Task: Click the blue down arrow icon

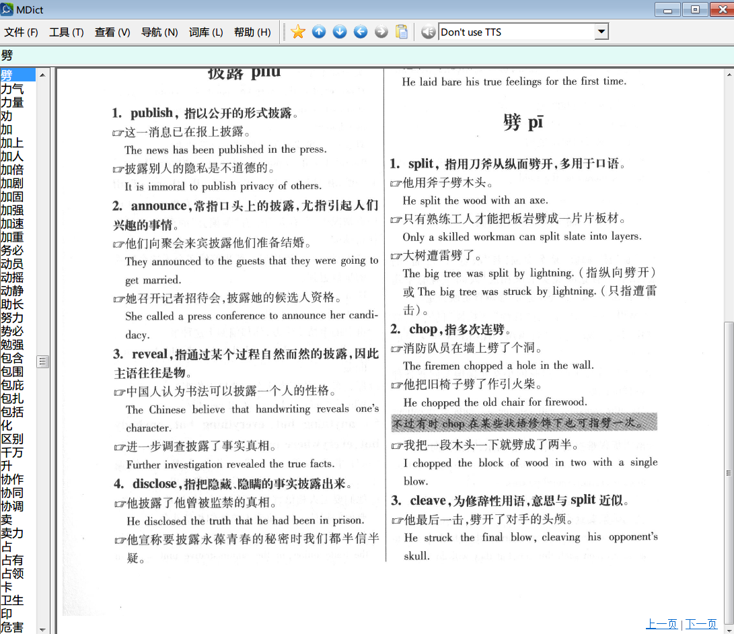Action: pos(340,32)
